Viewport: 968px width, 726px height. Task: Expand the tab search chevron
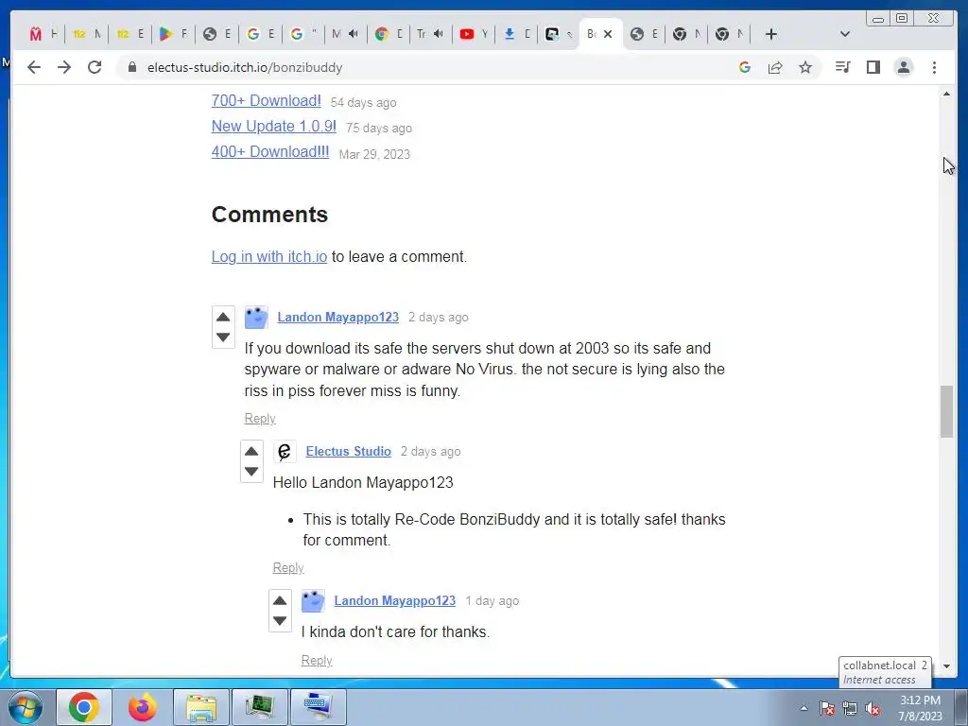tap(845, 34)
